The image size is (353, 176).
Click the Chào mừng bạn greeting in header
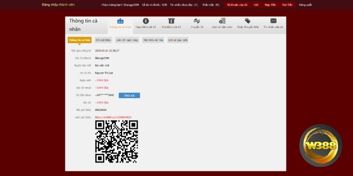coord(120,5)
